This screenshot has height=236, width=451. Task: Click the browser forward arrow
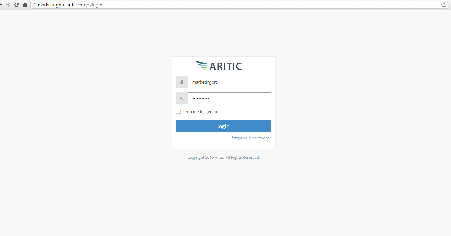(x=8, y=5)
